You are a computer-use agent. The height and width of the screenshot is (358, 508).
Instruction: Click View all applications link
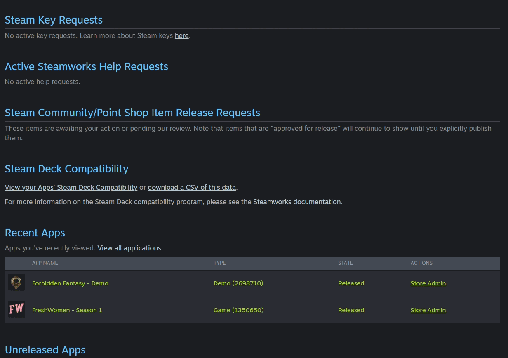[x=129, y=248]
